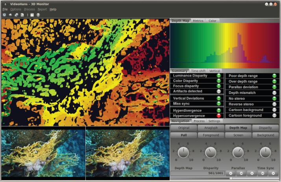Open the Report menu
281x182 pixels.
click(42, 9)
